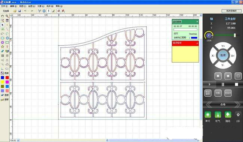The width and height of the screenshot is (243, 142).
Task: Select the arrow pointer tool
Action: tap(3, 25)
